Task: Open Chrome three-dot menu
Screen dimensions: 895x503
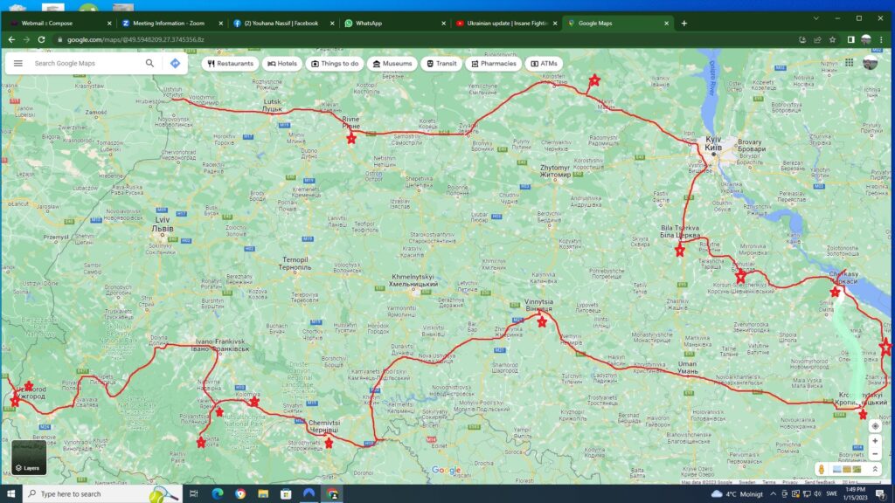Action: tap(881, 40)
